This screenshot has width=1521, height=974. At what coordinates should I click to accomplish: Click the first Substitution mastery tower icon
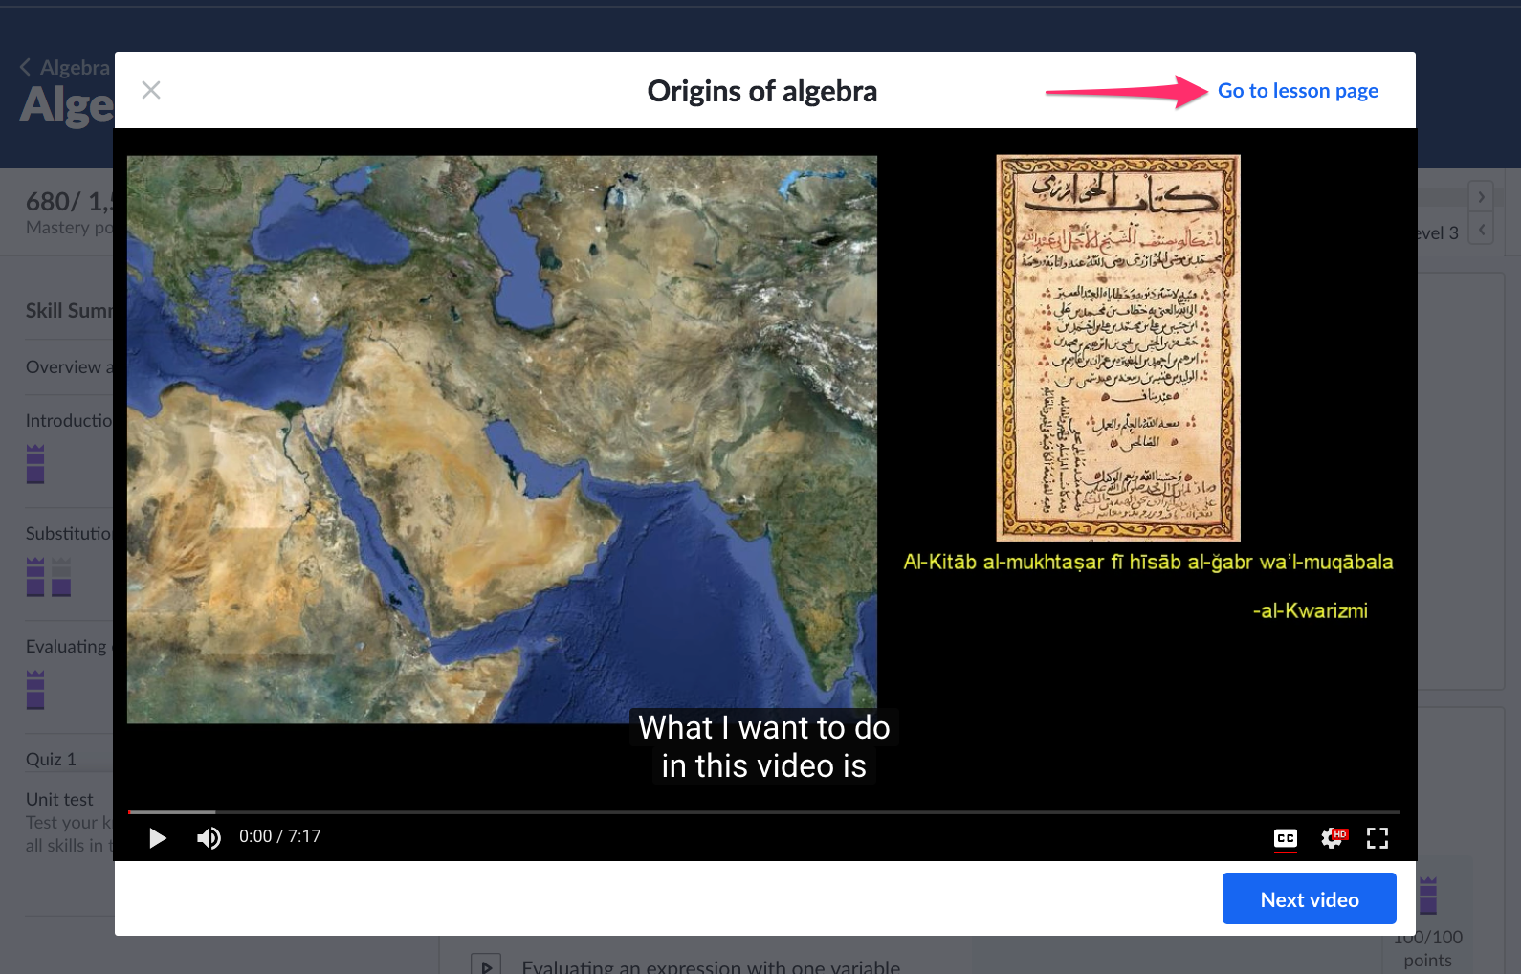[35, 577]
